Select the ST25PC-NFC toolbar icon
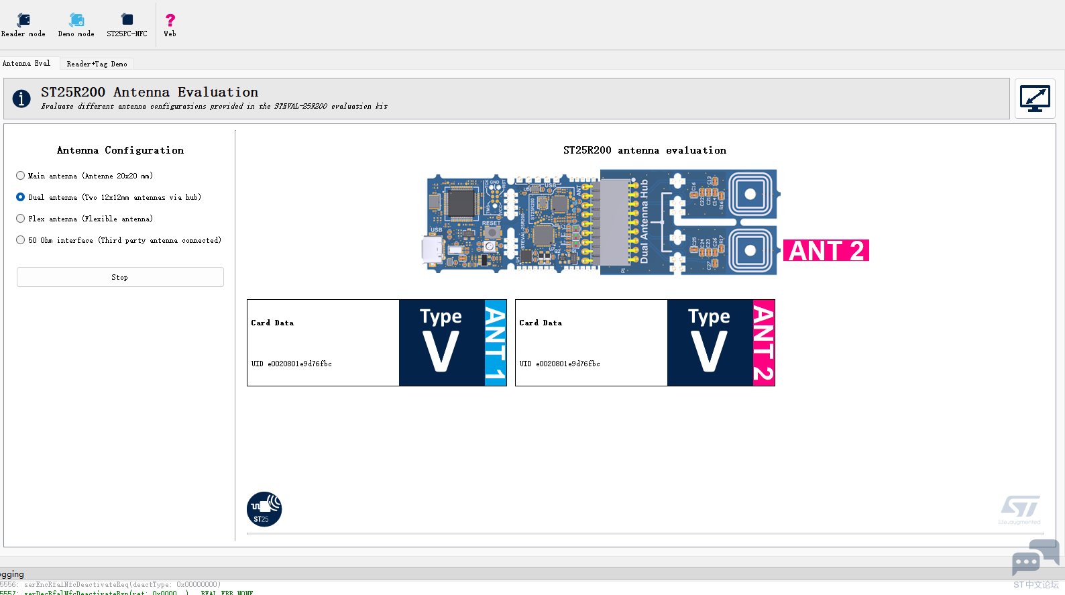1065x595 pixels. pyautogui.click(x=127, y=25)
